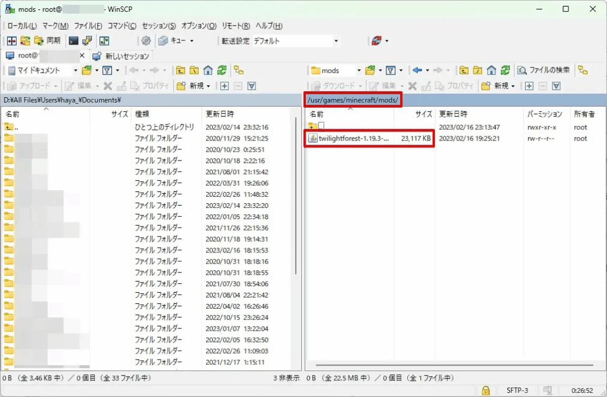This screenshot has height=397, width=607.
Task: Open the セッション(S) menu
Action: 159,26
